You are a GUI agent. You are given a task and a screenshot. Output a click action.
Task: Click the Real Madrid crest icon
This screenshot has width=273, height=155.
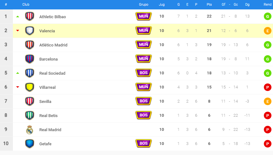(30, 130)
